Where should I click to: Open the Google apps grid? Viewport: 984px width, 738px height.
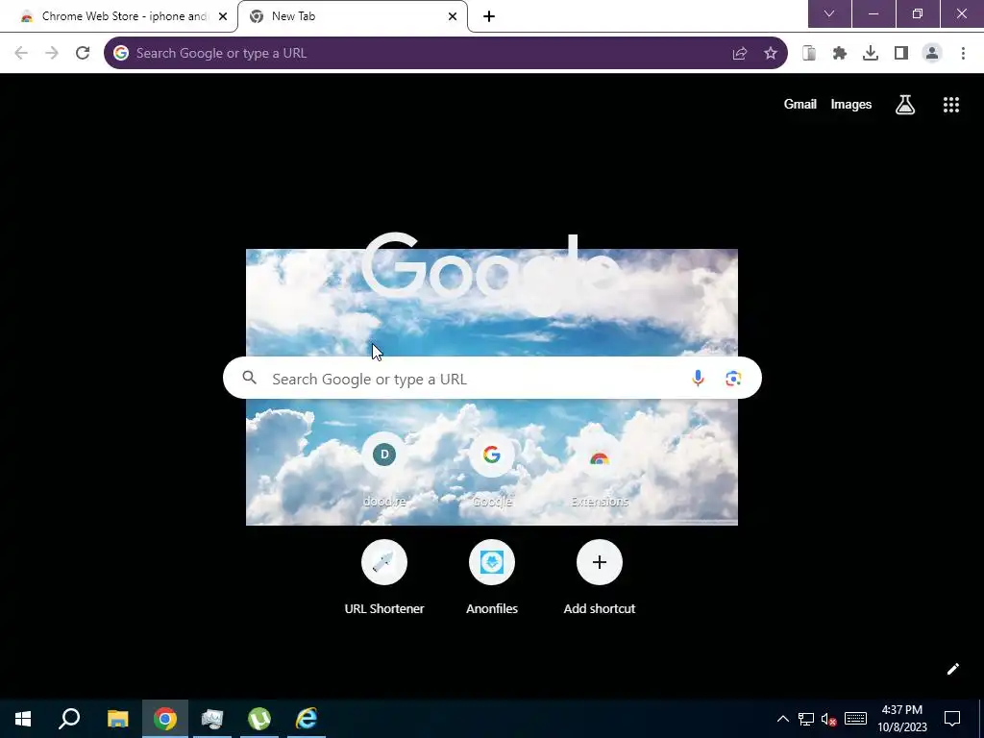(x=951, y=105)
